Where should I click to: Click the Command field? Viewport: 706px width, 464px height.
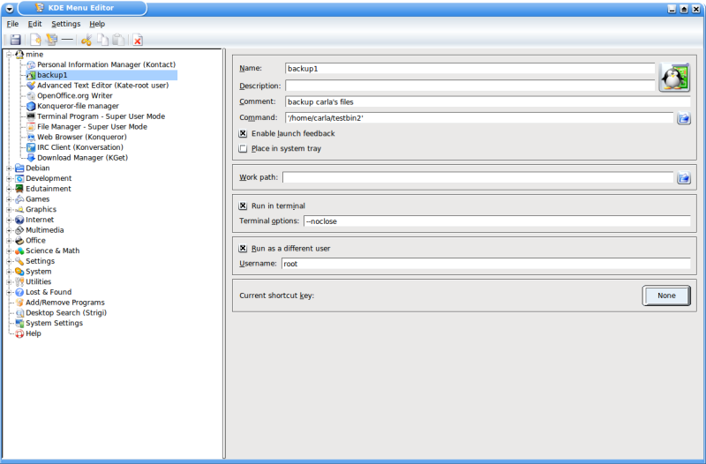479,118
